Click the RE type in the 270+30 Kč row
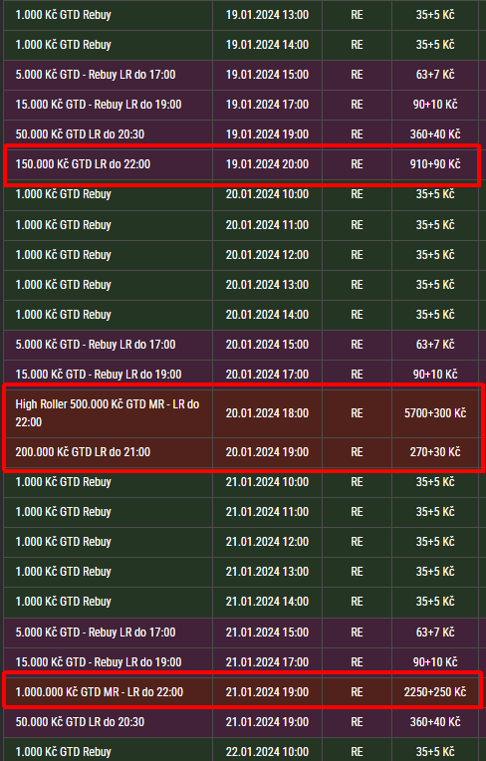 (357, 452)
